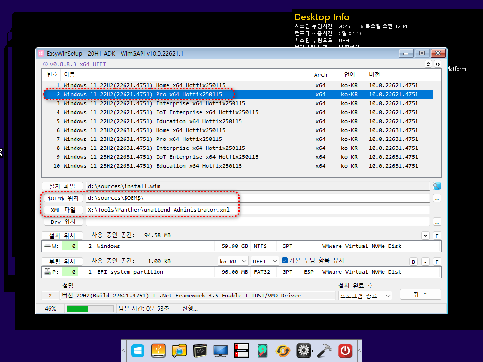Click EasyWinSetup pink title bar icon
Viewport: 483px width, 362px height.
(41, 54)
